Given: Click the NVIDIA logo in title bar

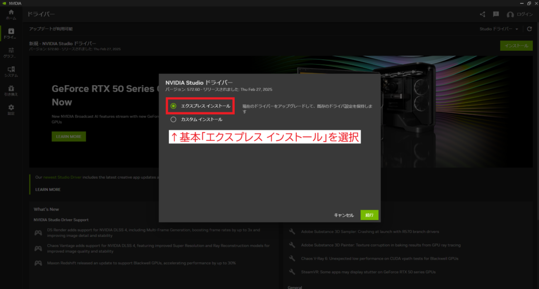Looking at the screenshot, I should coord(4,3).
